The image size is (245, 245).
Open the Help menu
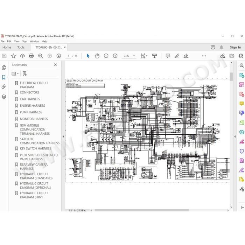coord(44,41)
